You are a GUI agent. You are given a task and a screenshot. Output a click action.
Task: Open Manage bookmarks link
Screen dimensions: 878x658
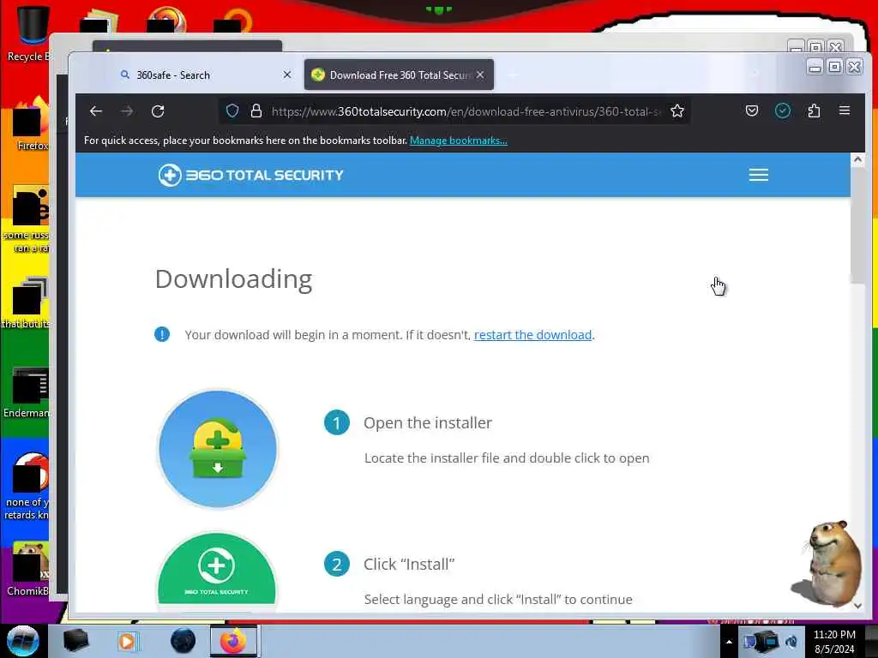(x=459, y=141)
